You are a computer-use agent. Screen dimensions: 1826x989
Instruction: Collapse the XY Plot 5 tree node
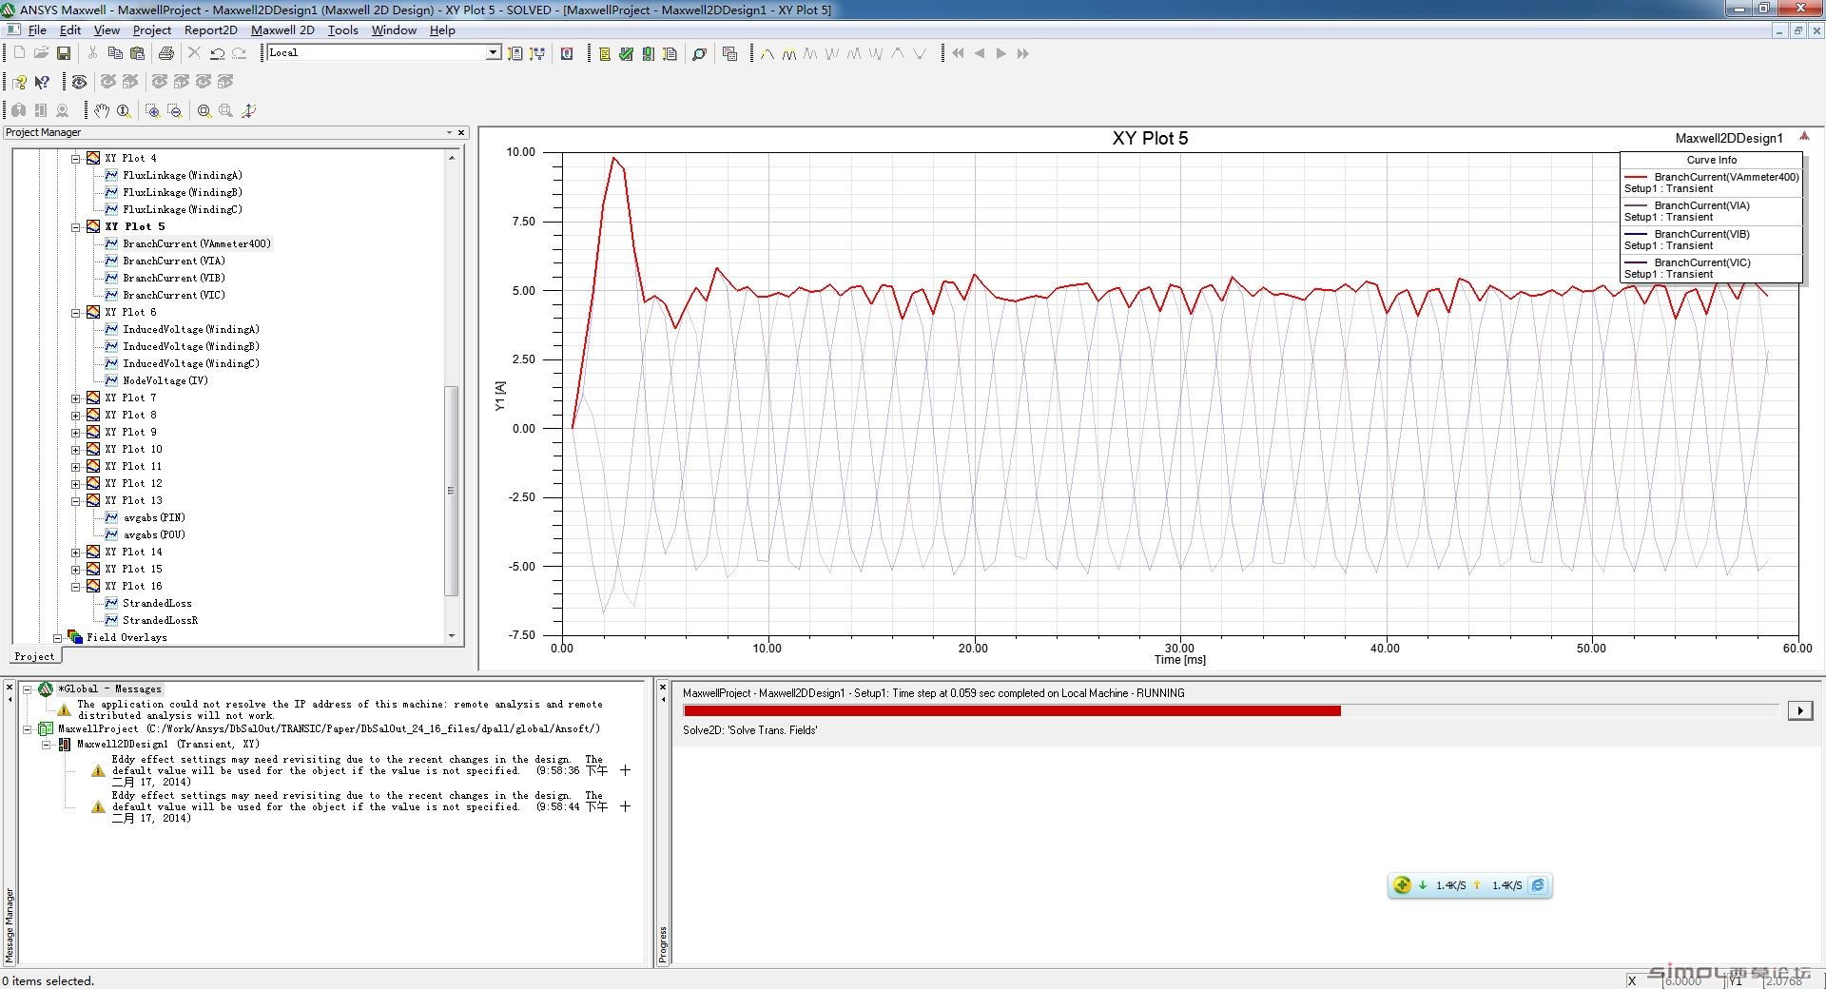coord(76,227)
